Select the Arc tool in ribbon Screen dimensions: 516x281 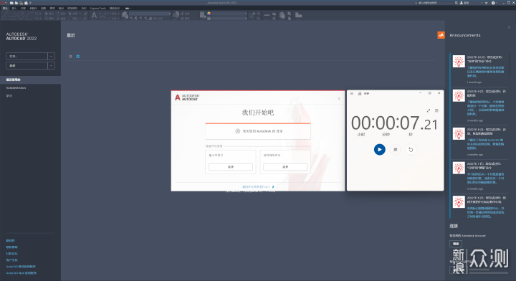[29, 15]
